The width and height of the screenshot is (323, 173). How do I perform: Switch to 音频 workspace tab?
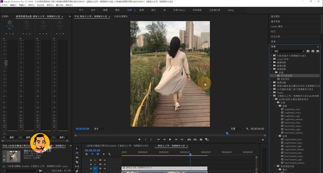click(x=141, y=10)
